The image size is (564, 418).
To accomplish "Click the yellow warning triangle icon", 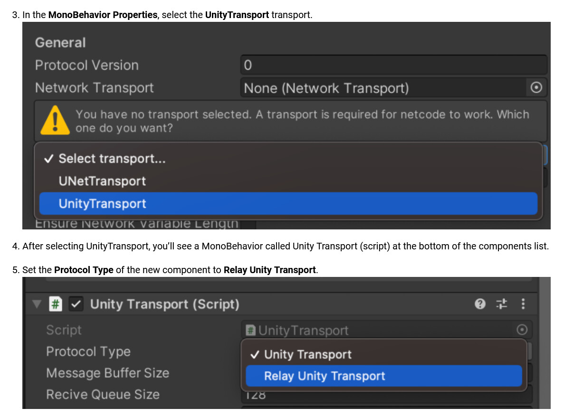I will pos(55,121).
